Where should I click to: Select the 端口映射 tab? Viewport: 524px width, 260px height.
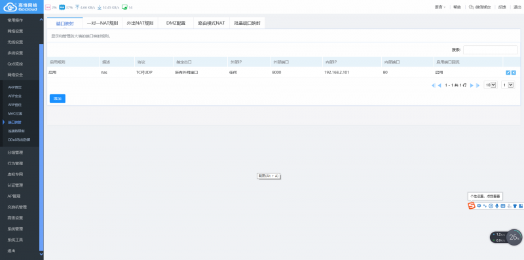(65, 24)
